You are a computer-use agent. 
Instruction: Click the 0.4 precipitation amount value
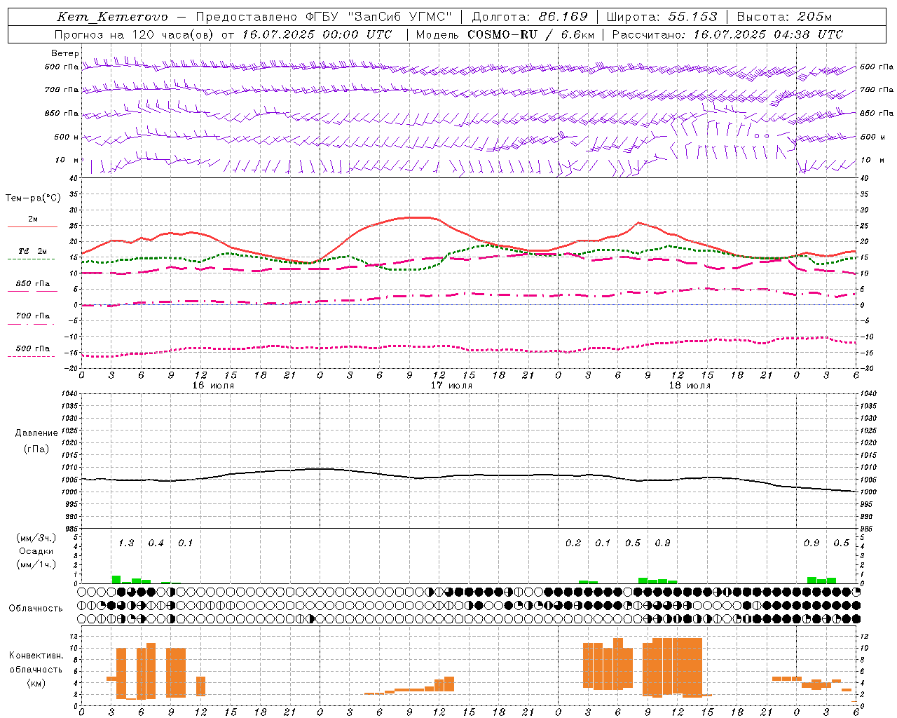156,543
